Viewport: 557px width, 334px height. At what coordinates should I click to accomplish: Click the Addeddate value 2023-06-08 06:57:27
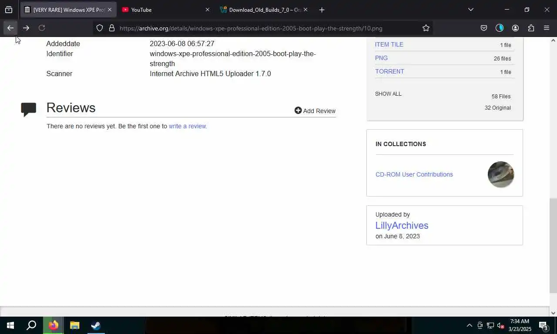(x=182, y=43)
